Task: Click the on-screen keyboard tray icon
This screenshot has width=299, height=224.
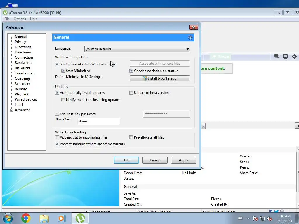Action: pyautogui.click(x=240, y=218)
